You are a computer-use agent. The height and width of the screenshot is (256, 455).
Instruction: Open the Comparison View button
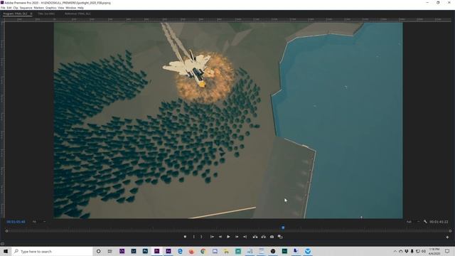coord(280,237)
